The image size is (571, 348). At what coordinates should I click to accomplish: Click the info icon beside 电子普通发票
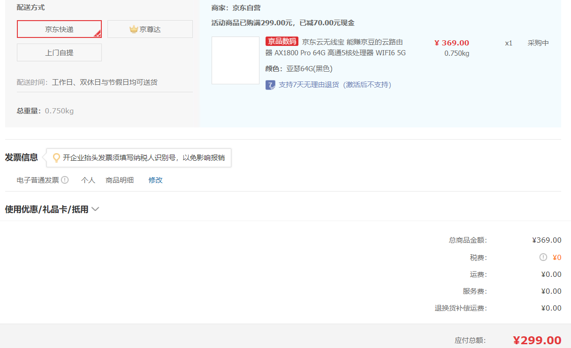[65, 180]
